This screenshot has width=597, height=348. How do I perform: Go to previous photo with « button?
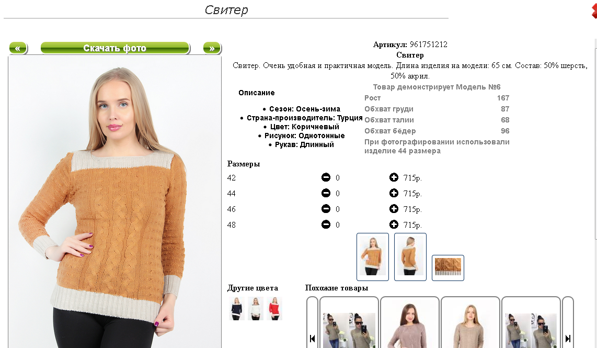coord(18,48)
